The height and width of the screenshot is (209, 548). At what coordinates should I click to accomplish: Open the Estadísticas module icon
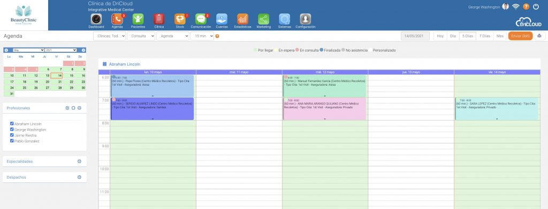[242, 19]
